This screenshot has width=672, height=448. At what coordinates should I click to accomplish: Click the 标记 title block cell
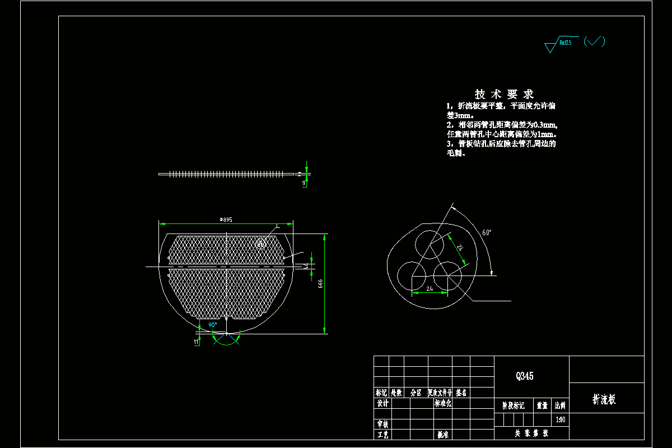[381, 393]
